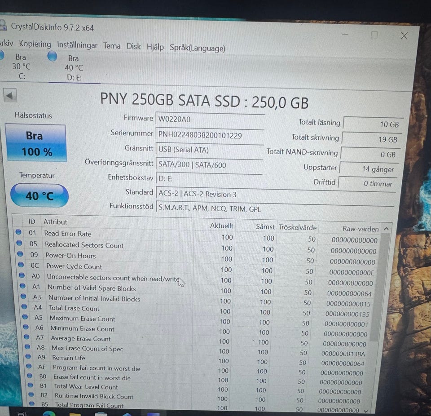The width and height of the screenshot is (431, 416).
Task: Click the Enhetsbokstav field D: E:
Action: pyautogui.click(x=209, y=179)
